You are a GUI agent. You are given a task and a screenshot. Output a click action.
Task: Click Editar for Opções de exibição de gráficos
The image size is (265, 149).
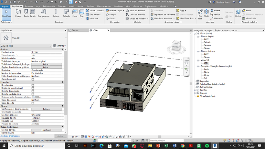47,67
